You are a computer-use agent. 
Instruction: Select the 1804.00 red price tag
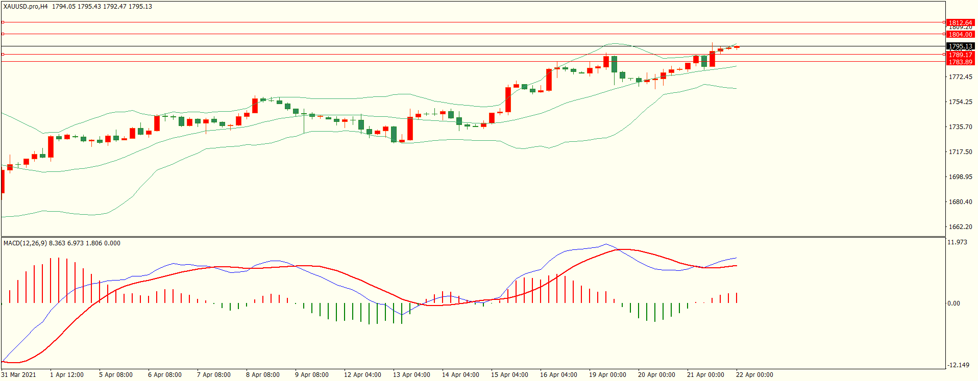point(960,35)
